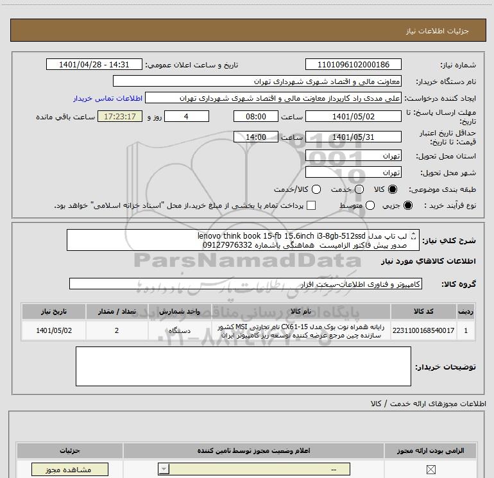Click the اطلاعات کالاهای مورد نیاز heading
494x478 pixels.
click(429, 261)
